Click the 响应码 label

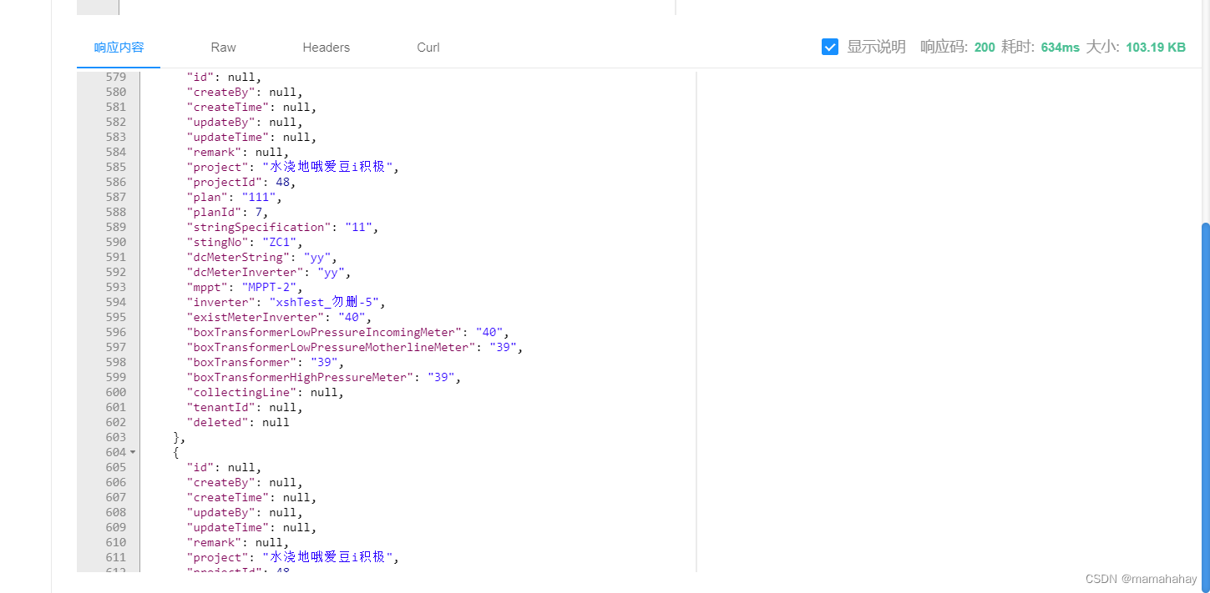(943, 48)
